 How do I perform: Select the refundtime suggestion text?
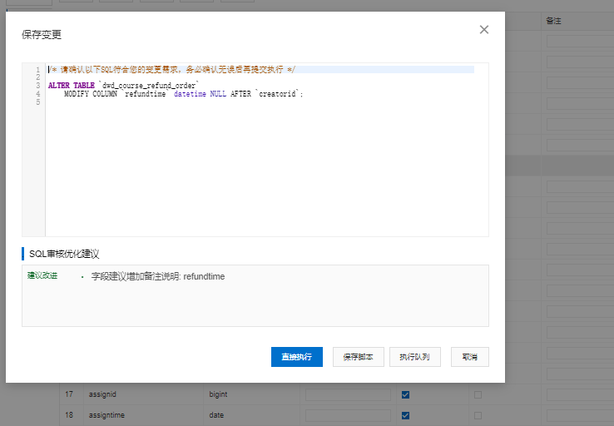pos(158,276)
